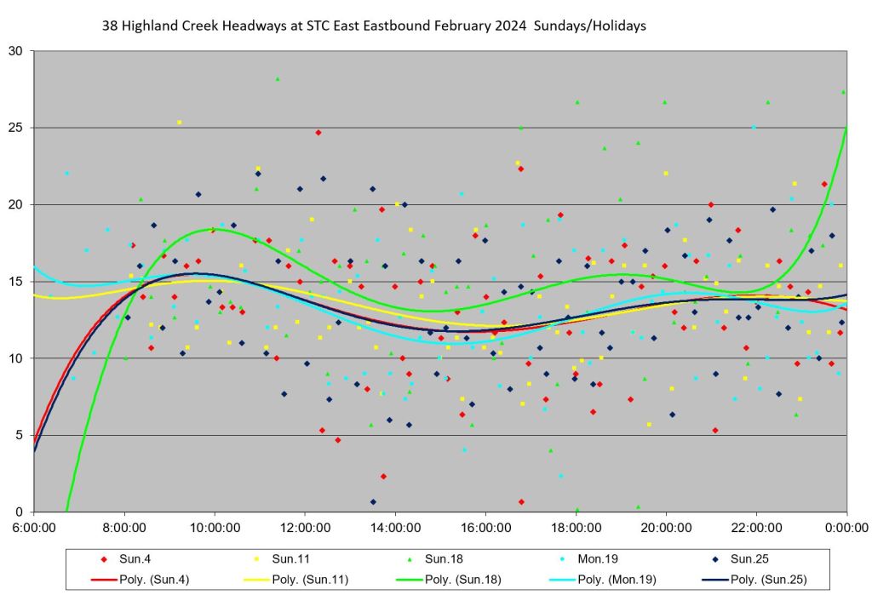Select the green Poly. (Sun.18) line sample
872x595 pixels.
click(409, 579)
